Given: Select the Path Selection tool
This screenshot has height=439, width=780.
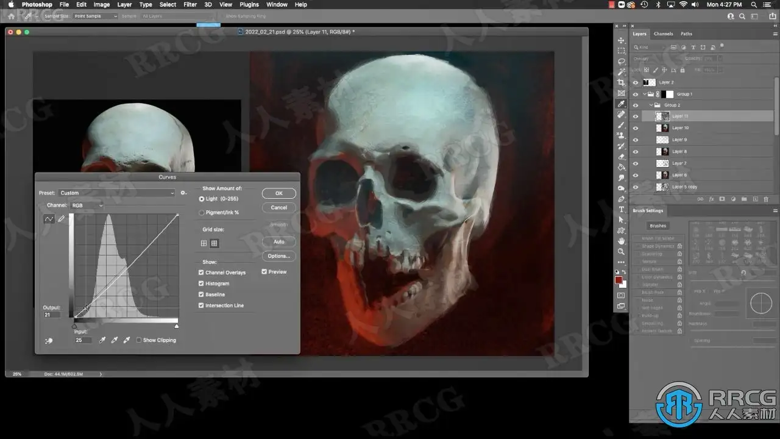Looking at the screenshot, I should 621,220.
